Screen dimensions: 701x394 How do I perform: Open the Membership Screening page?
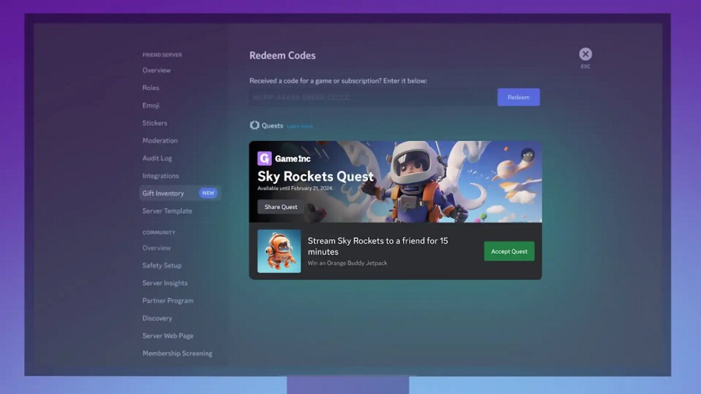pyautogui.click(x=178, y=353)
